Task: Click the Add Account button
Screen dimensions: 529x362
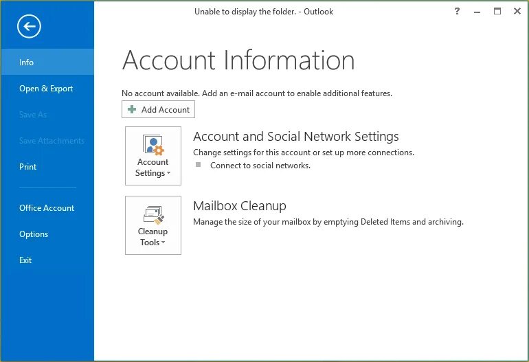Action: (158, 109)
